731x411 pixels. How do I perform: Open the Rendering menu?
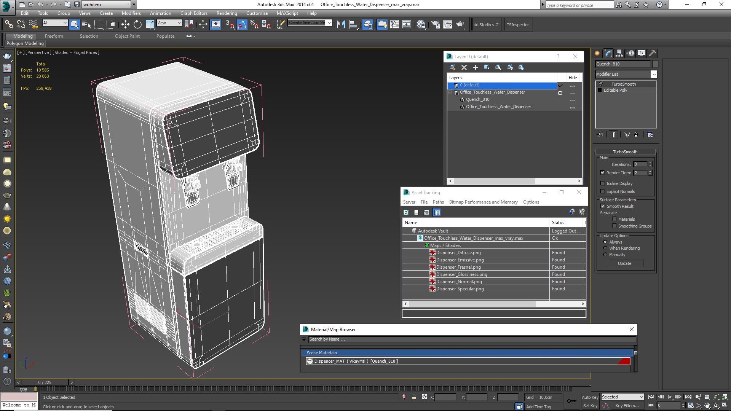coord(227,13)
